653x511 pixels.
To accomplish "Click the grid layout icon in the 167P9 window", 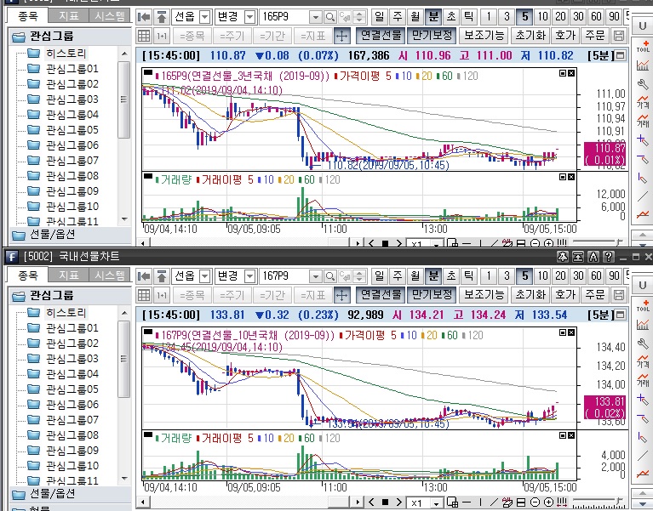I will pyautogui.click(x=144, y=295).
